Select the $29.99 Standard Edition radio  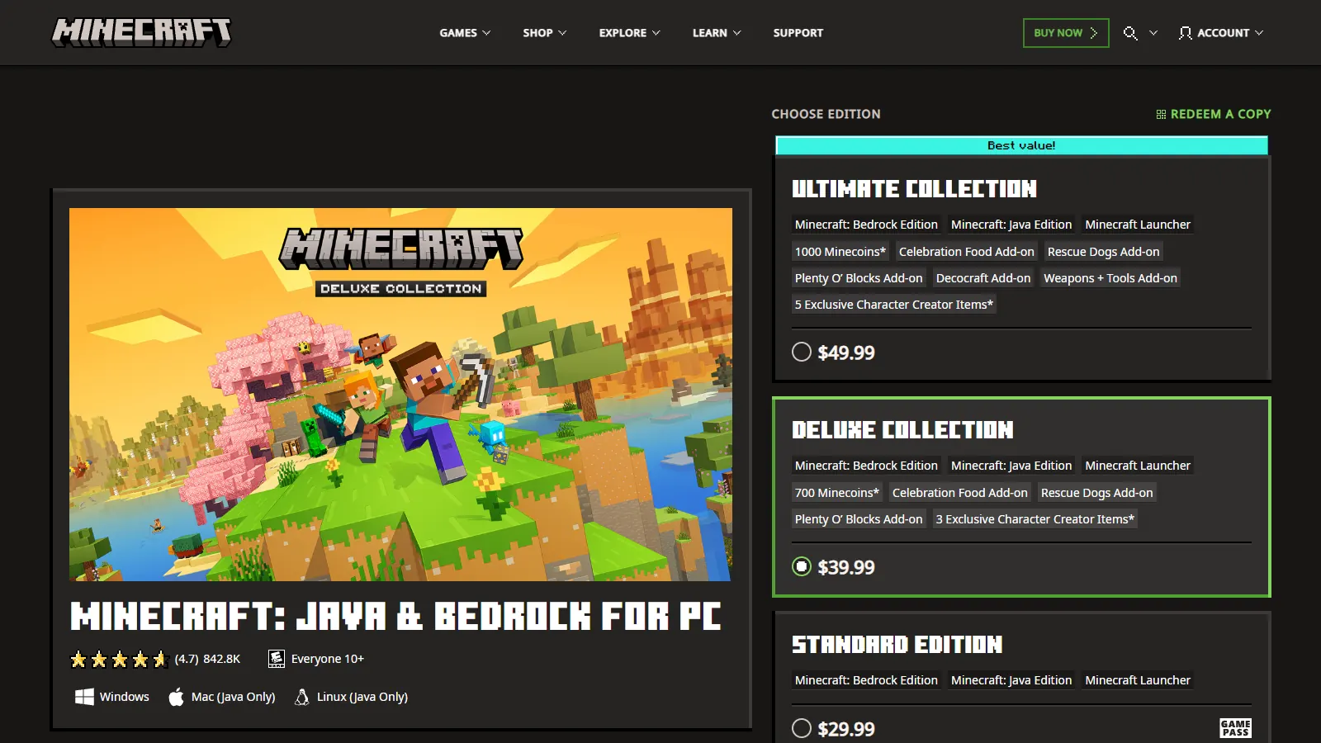802,728
